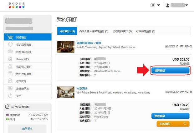Click the power icon for 登出
Viewport: 194px width, 133px height.
pos(10,95)
